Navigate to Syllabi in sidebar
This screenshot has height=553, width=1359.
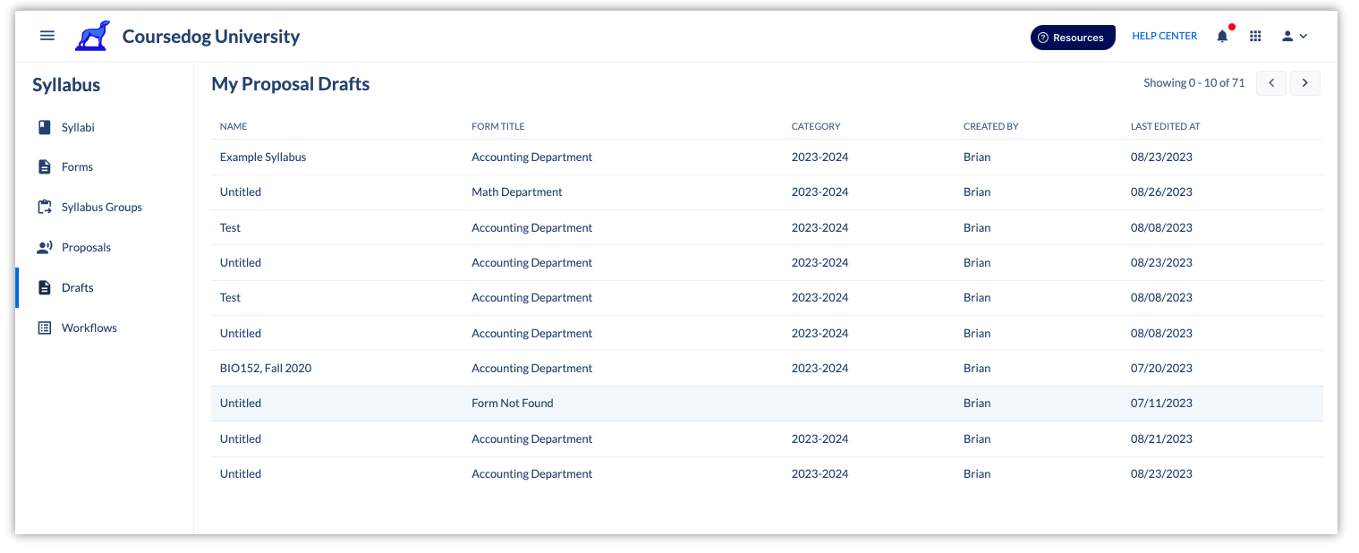click(x=78, y=127)
